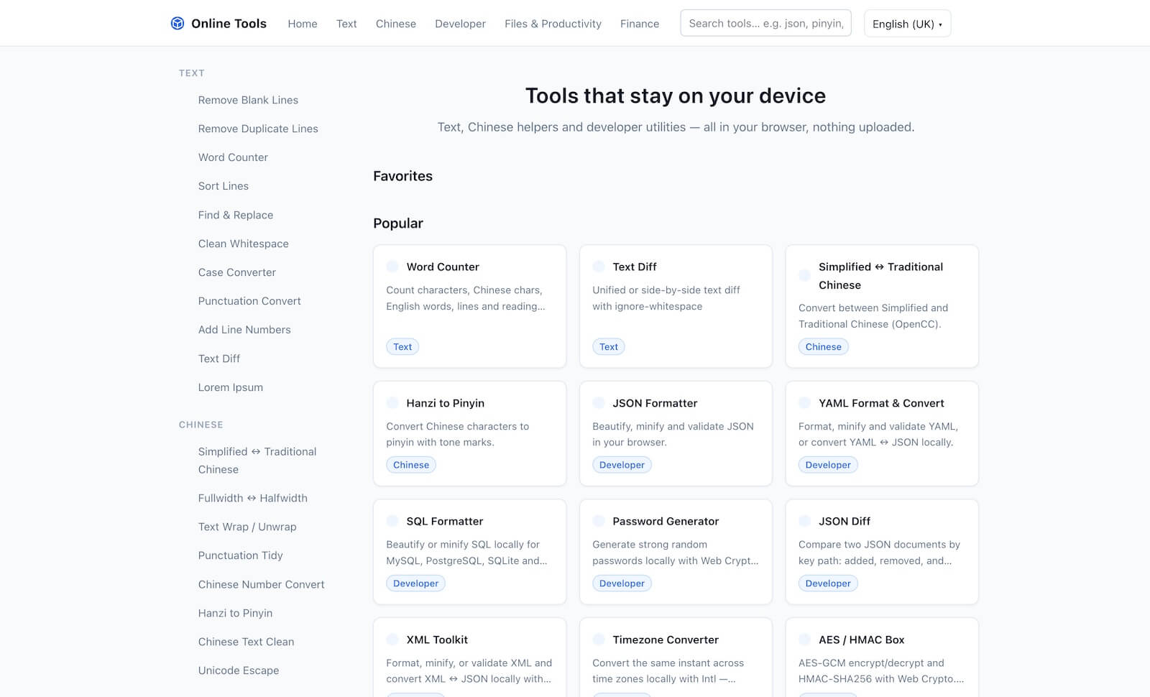The image size is (1150, 697).
Task: Toggle the round marker on the Timezone Converter card
Action: click(599, 640)
